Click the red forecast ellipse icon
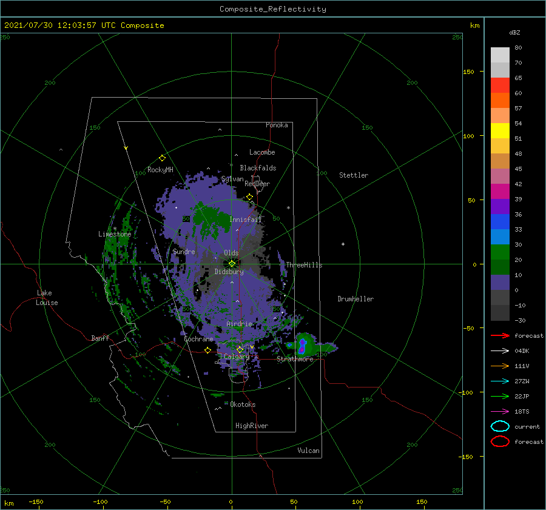The image size is (546, 510). [x=500, y=441]
